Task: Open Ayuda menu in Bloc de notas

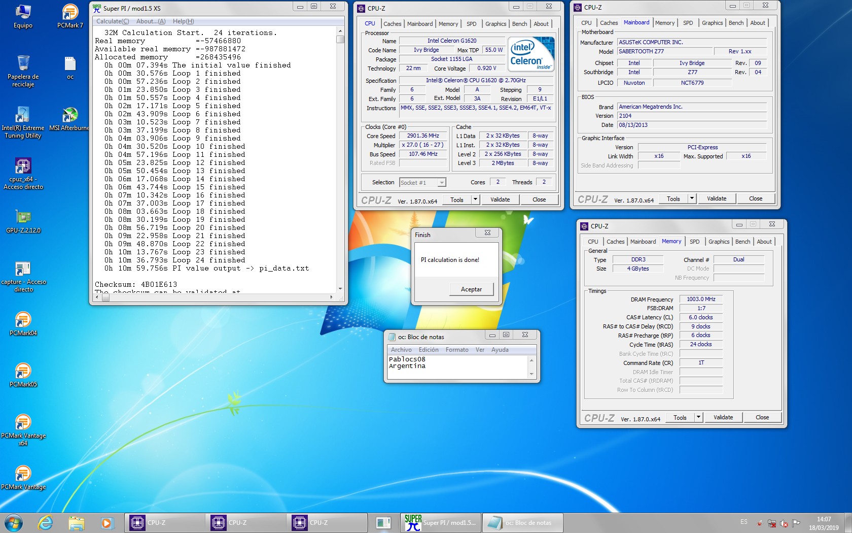Action: point(500,350)
